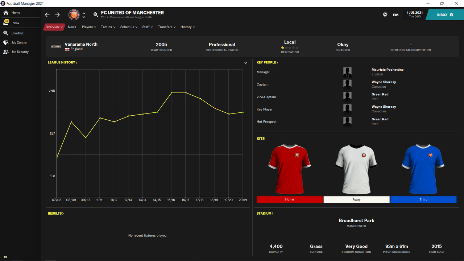
Task: Click the one-star Local reputation rating
Action: click(x=290, y=47)
